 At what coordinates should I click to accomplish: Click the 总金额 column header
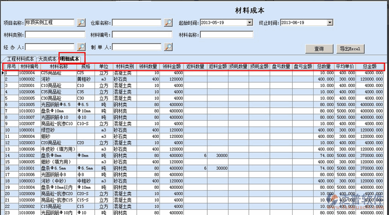pyautogui.click(x=370, y=66)
